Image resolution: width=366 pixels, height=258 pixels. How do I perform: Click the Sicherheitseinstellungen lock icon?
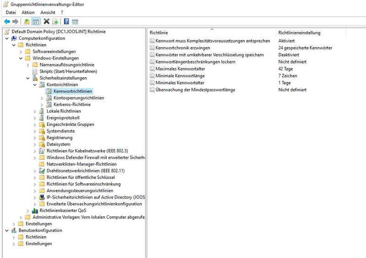35,78
